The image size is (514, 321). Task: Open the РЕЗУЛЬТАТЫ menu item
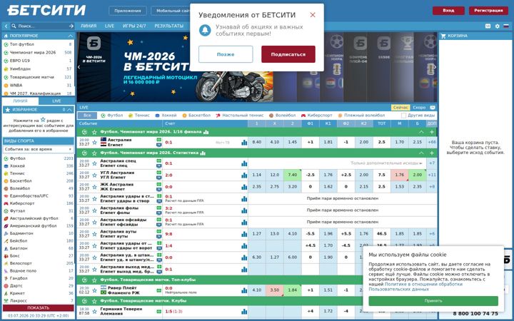[x=168, y=26]
